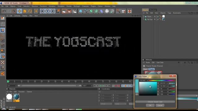Click the R value input field

[164, 89]
